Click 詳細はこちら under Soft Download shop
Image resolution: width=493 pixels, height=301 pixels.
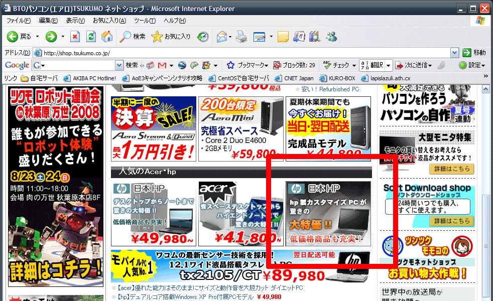click(451, 221)
